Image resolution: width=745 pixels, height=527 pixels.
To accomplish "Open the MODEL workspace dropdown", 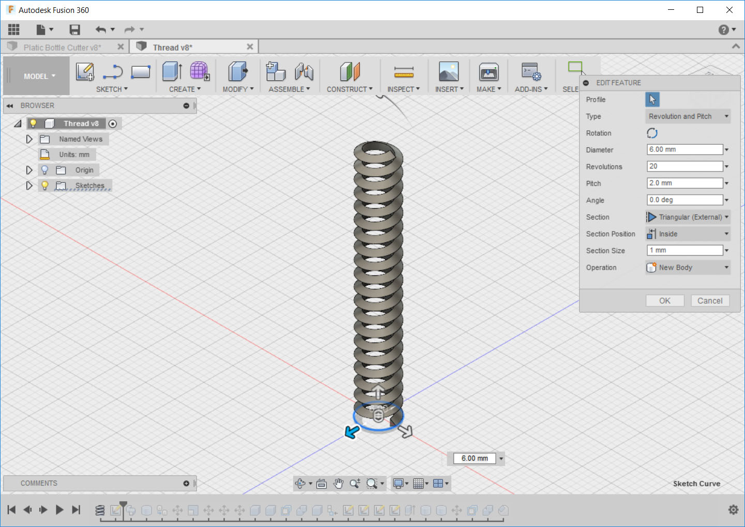I will click(x=39, y=76).
